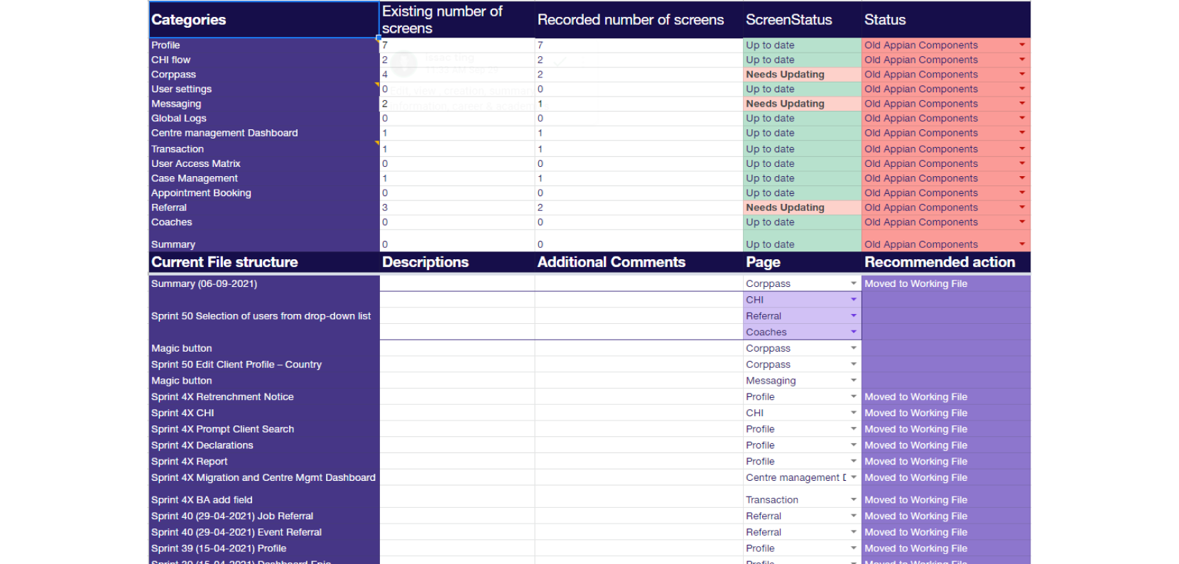The image size is (1179, 564).
Task: Click the 'User Access Matrix' cell
Action: point(264,163)
